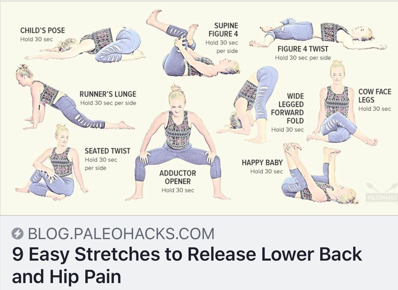Click the PALEOHACKS watermark logo
This screenshot has width=398, height=290.
(x=381, y=194)
